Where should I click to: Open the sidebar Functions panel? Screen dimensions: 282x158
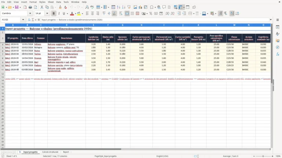278,54
